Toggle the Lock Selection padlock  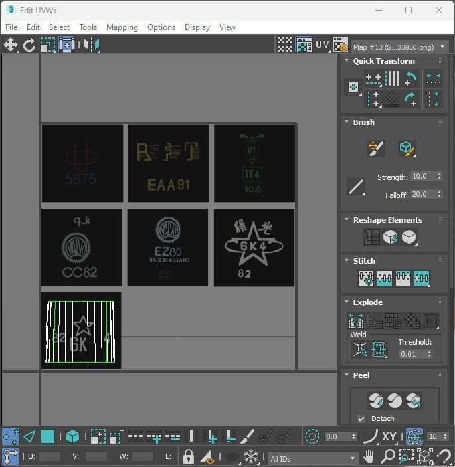(189, 456)
